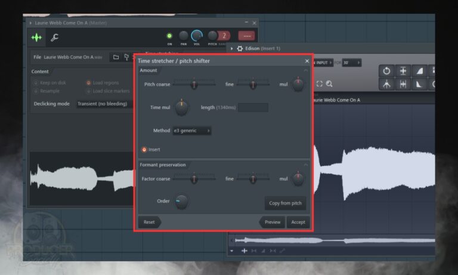Screen dimensions: 458x275
Task: Click Edison's zoom magnifier icon
Action: [329, 84]
